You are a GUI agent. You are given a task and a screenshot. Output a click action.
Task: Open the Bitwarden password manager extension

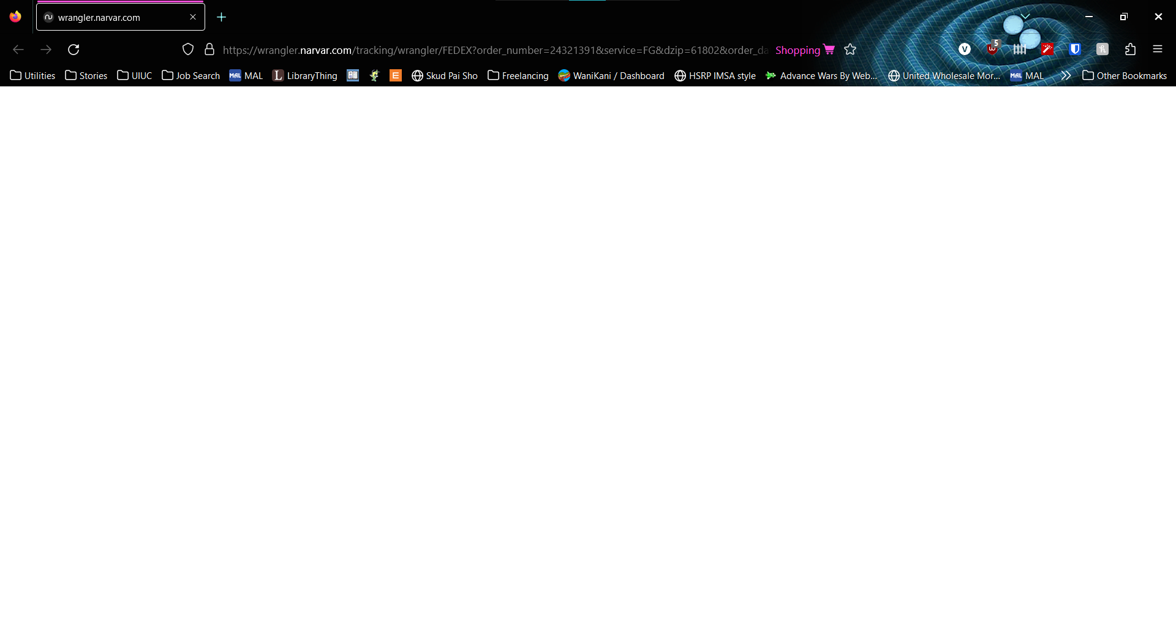(1076, 49)
